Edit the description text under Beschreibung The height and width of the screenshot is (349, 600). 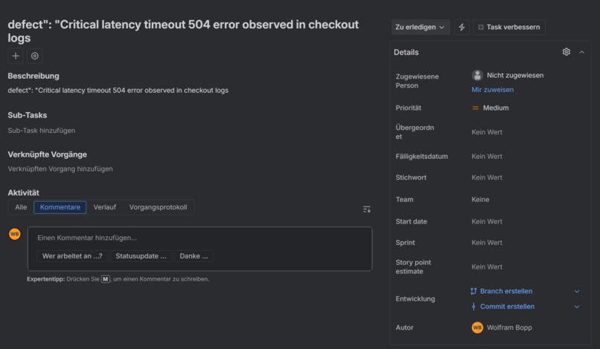click(118, 91)
